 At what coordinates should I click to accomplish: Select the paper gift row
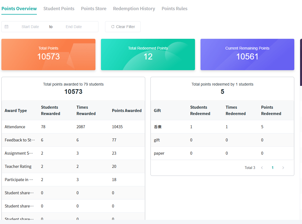[222, 153]
